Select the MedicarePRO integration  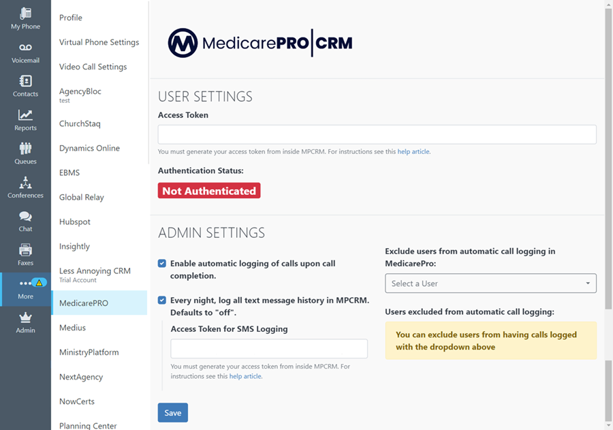(x=99, y=303)
